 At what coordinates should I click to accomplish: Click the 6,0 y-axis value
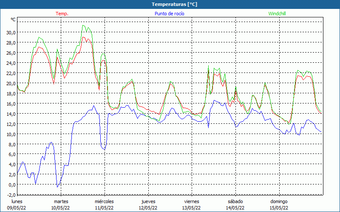point(12,154)
